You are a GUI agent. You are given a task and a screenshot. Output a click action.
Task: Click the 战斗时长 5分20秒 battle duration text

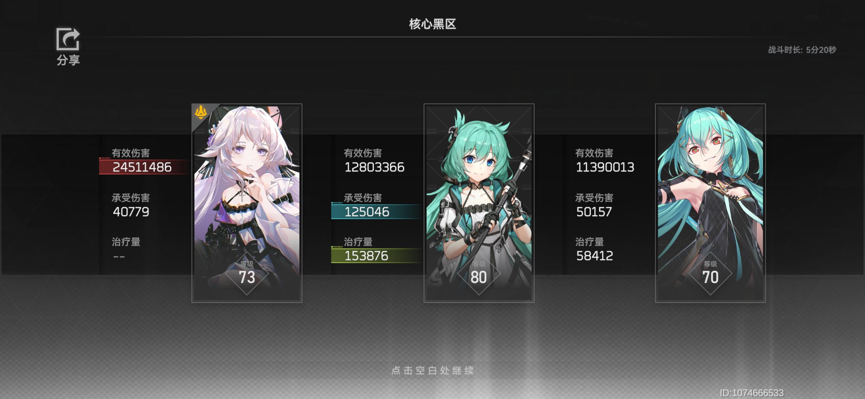pos(802,50)
